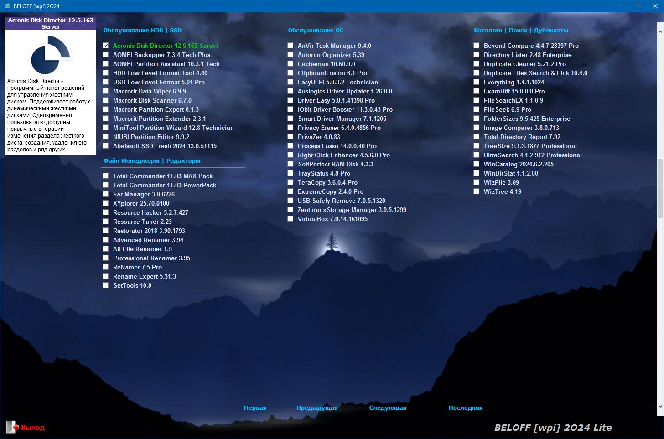Jump to last page via Последняя
The image size is (664, 439).
pyautogui.click(x=465, y=408)
